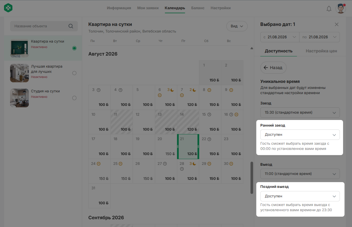
Task: Click clock icon on August 3
Action: (x=99, y=90)
